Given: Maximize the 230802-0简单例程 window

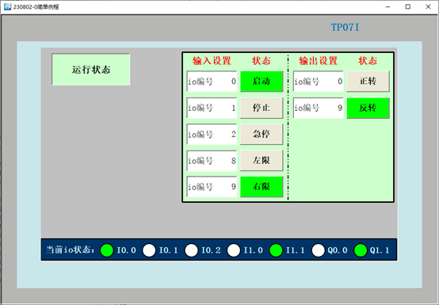Looking at the screenshot, I should click(408, 6).
